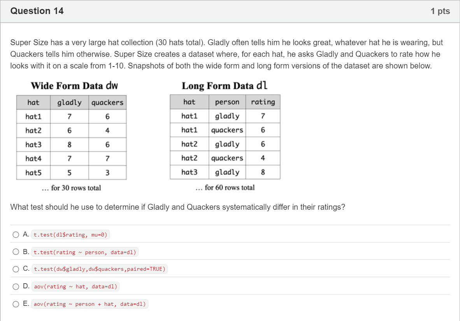
Task: Click the quackers column header in wide table
Action: click(107, 102)
